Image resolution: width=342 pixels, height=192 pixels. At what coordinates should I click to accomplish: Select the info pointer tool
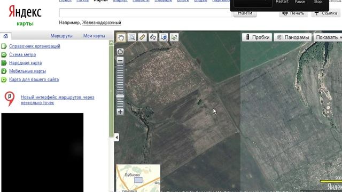point(174,37)
